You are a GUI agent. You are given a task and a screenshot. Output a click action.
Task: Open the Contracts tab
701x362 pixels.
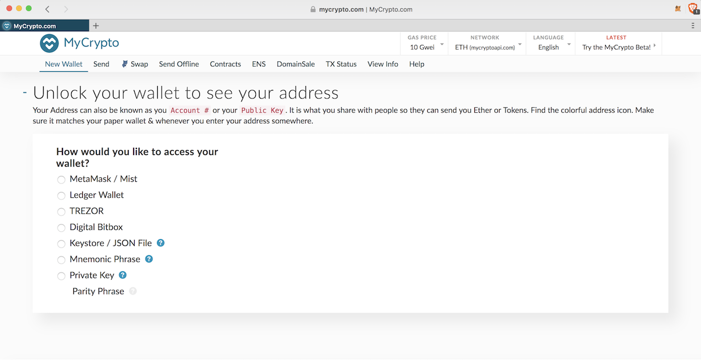(x=225, y=64)
